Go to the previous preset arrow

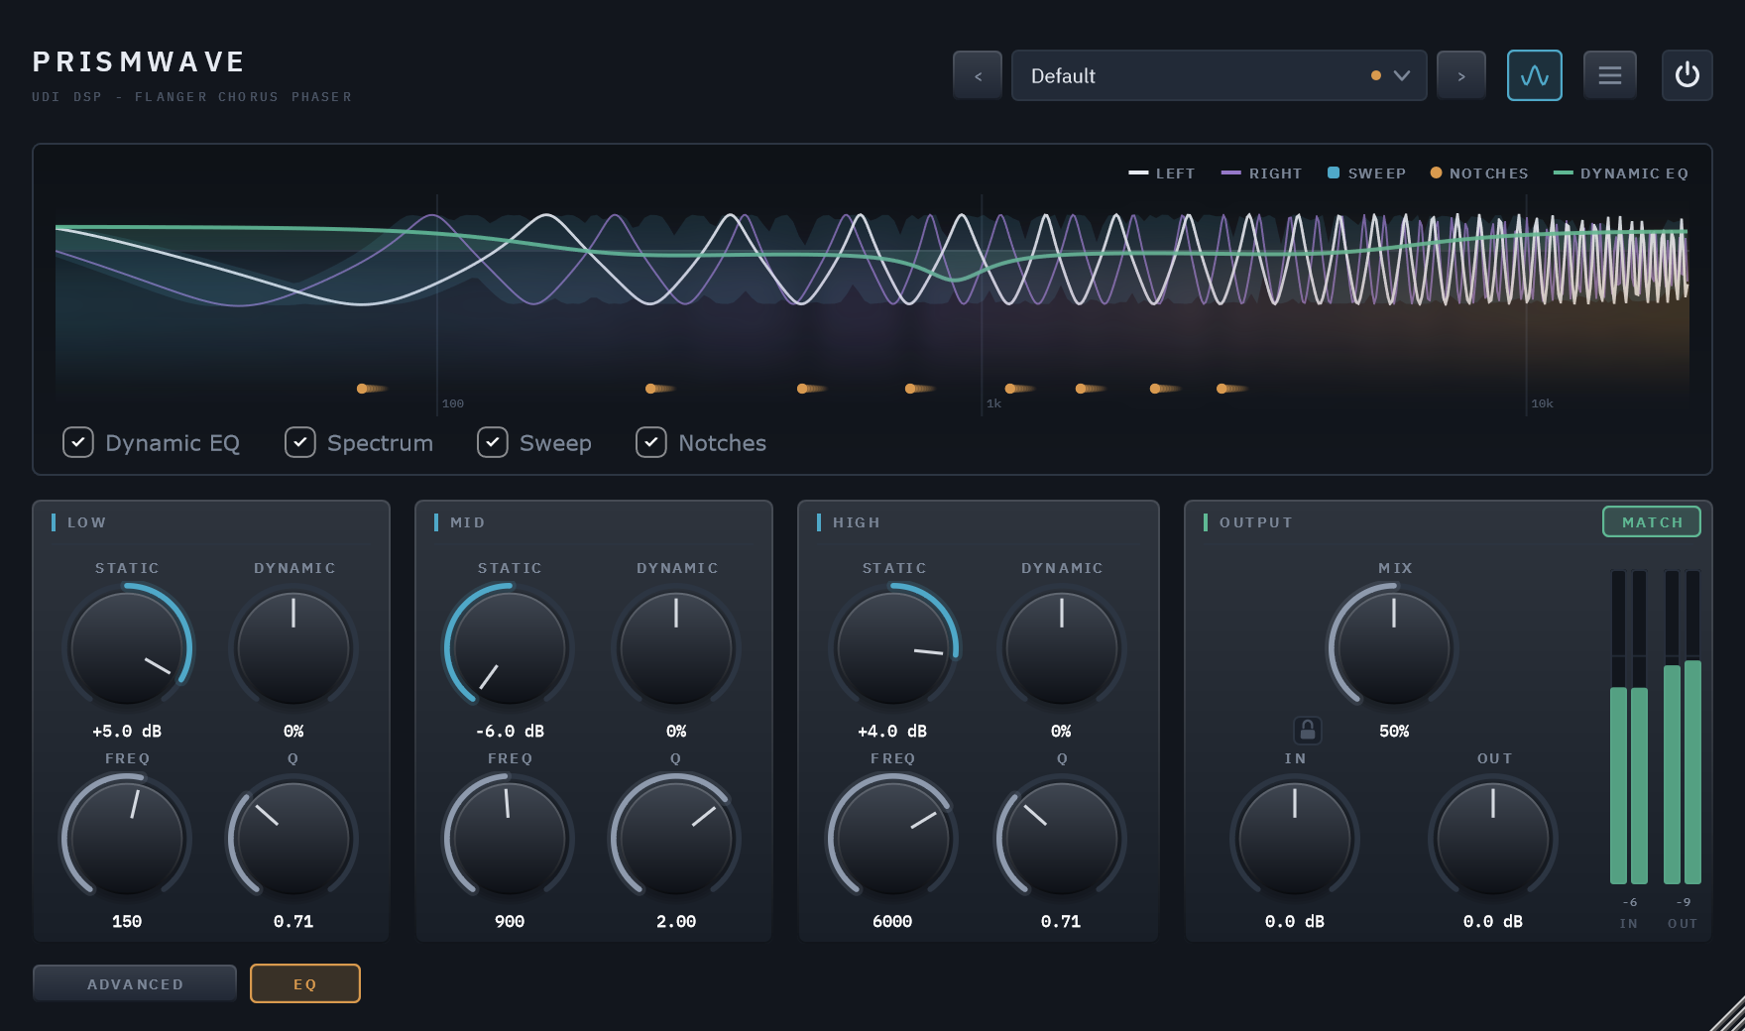[978, 76]
